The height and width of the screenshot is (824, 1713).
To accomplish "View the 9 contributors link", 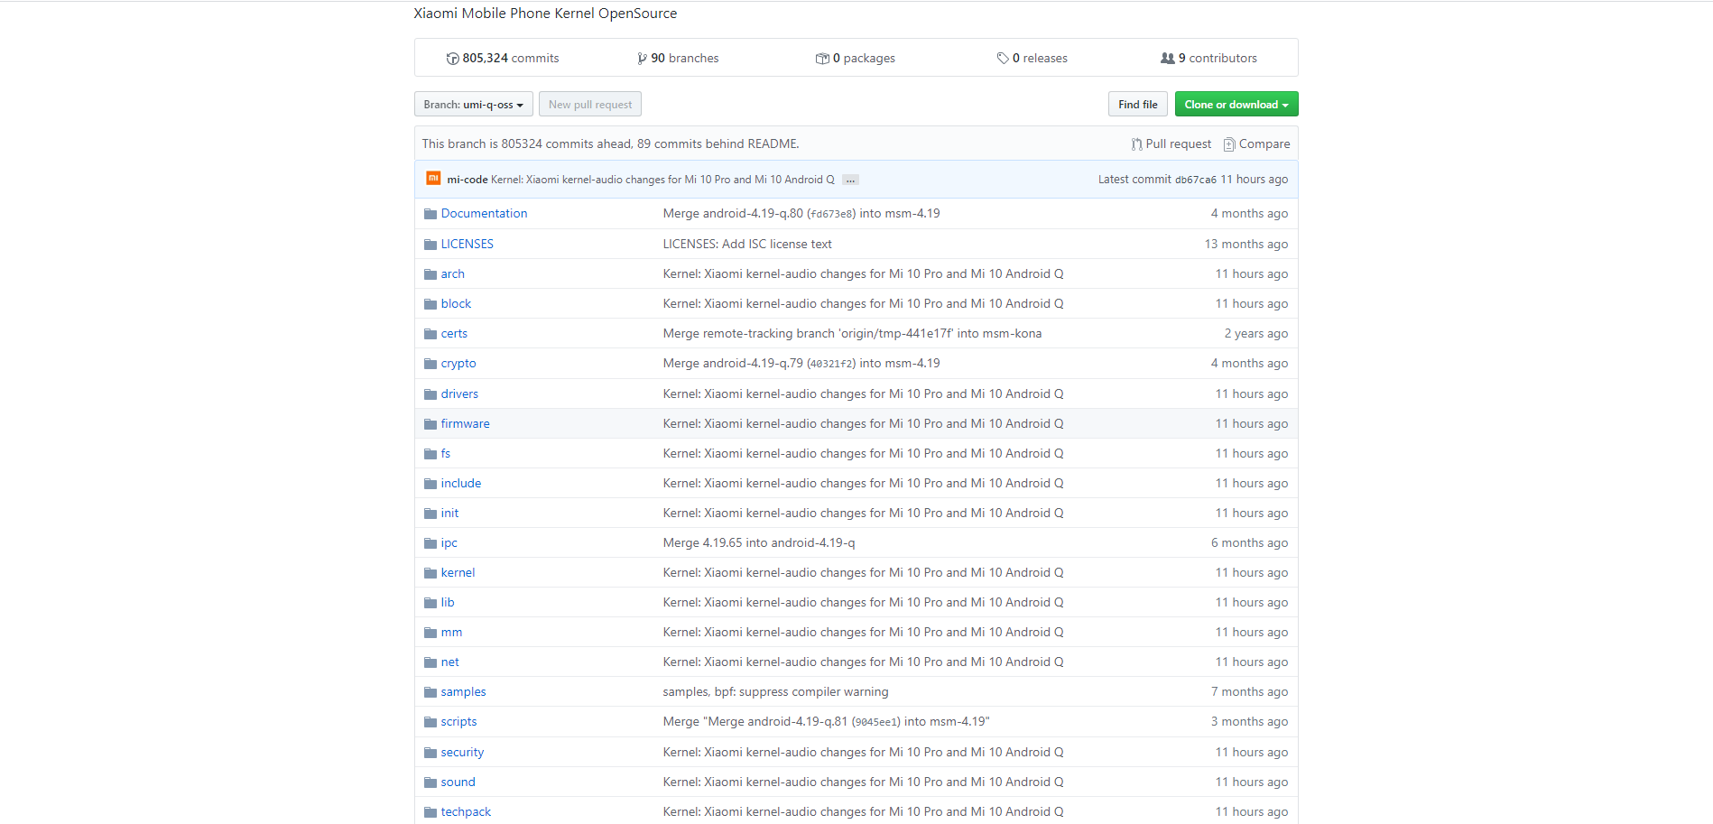I will 1208,58.
